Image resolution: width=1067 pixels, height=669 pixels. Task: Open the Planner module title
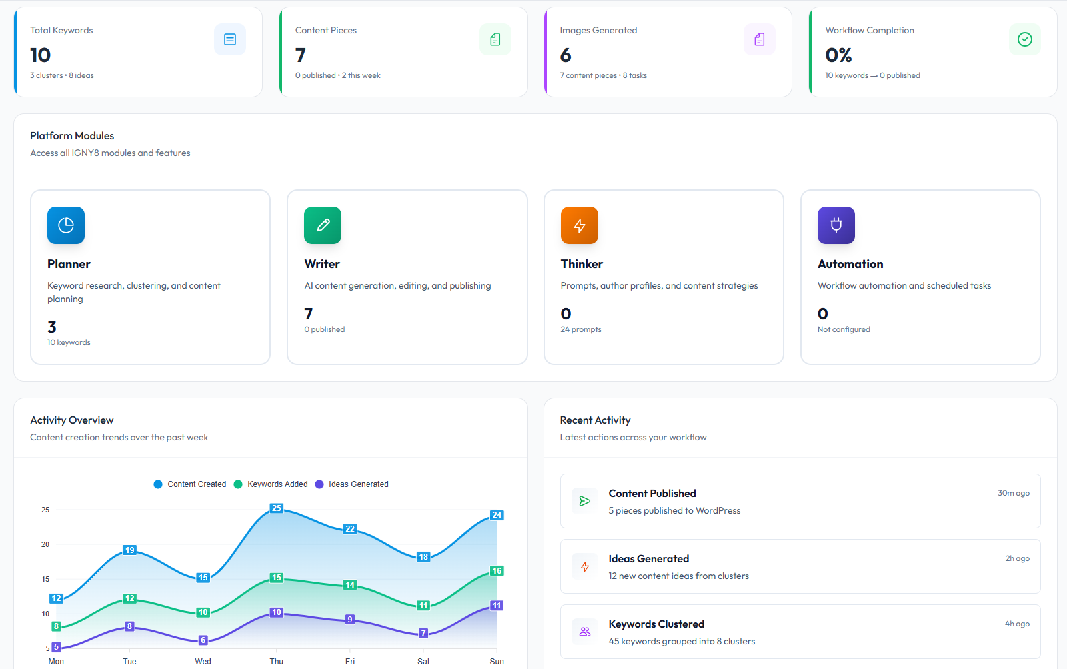pos(69,264)
